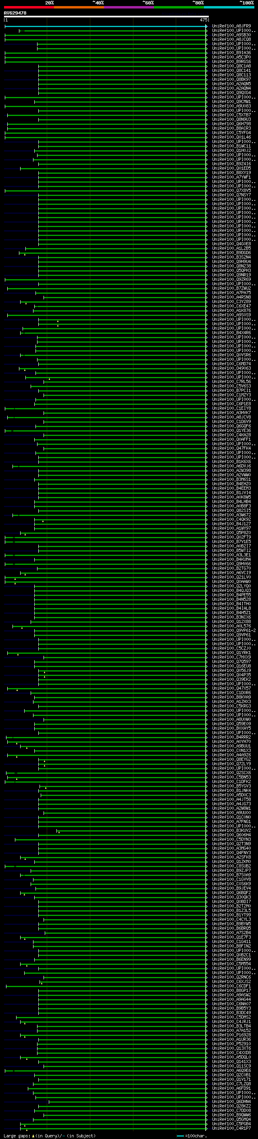258x1139 pixels.
Task: Click hit label UniRef100_P16928
Action: tap(231, 1035)
